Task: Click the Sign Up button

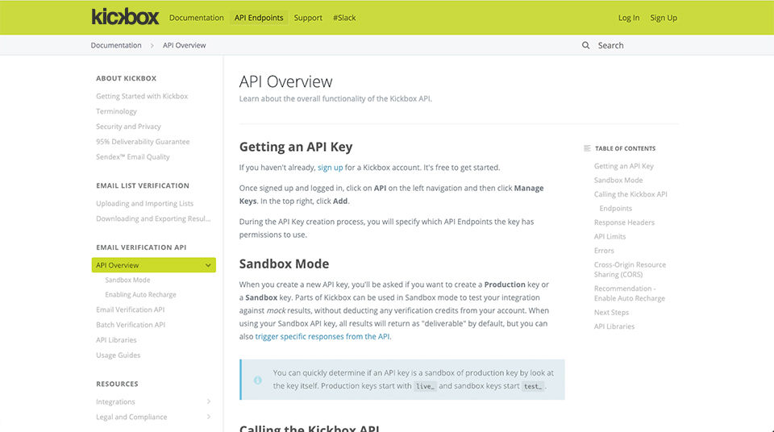Action: click(x=664, y=18)
